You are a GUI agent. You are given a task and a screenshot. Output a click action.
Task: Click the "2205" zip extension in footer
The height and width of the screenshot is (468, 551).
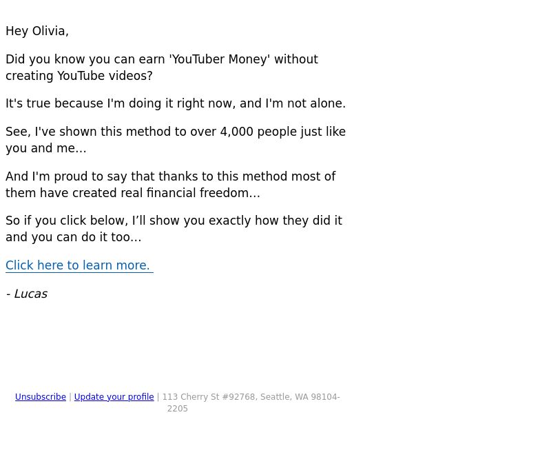pos(178,409)
